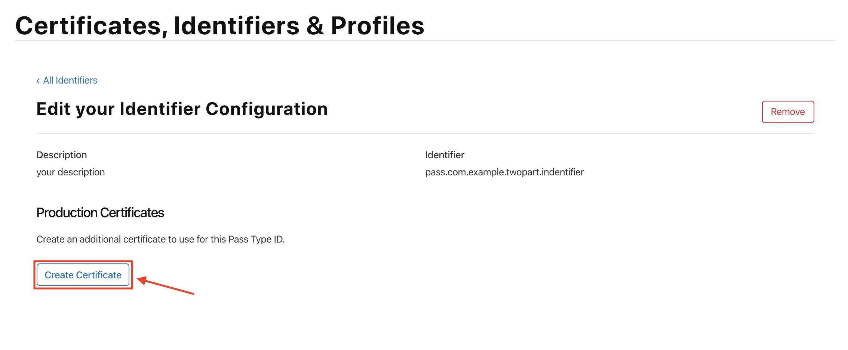
Task: Select the Edit your Identifier Configuration heading
Action: [x=182, y=109]
